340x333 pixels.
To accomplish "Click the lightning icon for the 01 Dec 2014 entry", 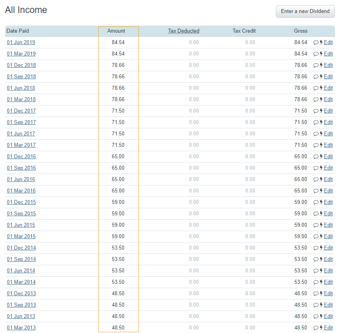I will (x=321, y=248).
